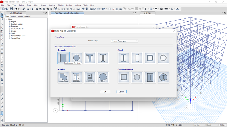Viewport: 227px width, 127px height.
Task: Choose the steel Channel section shape
Action: click(x=137, y=58)
